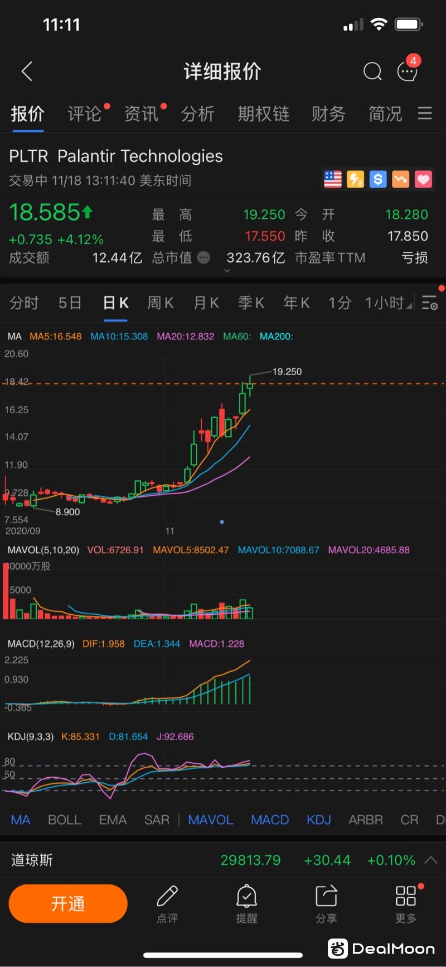446x967 pixels.
Task: Tap the MA5:16.548 legend value
Action: click(x=56, y=336)
